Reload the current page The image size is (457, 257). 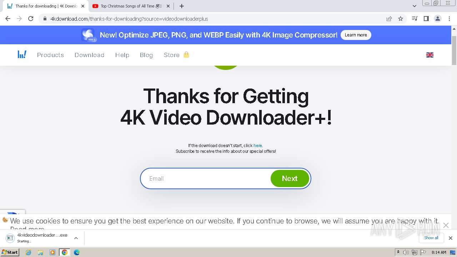31,19
